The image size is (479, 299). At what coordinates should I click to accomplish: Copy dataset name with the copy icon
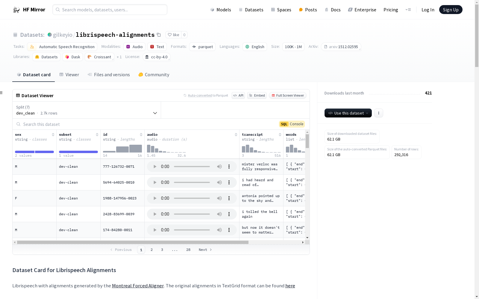pyautogui.click(x=159, y=35)
